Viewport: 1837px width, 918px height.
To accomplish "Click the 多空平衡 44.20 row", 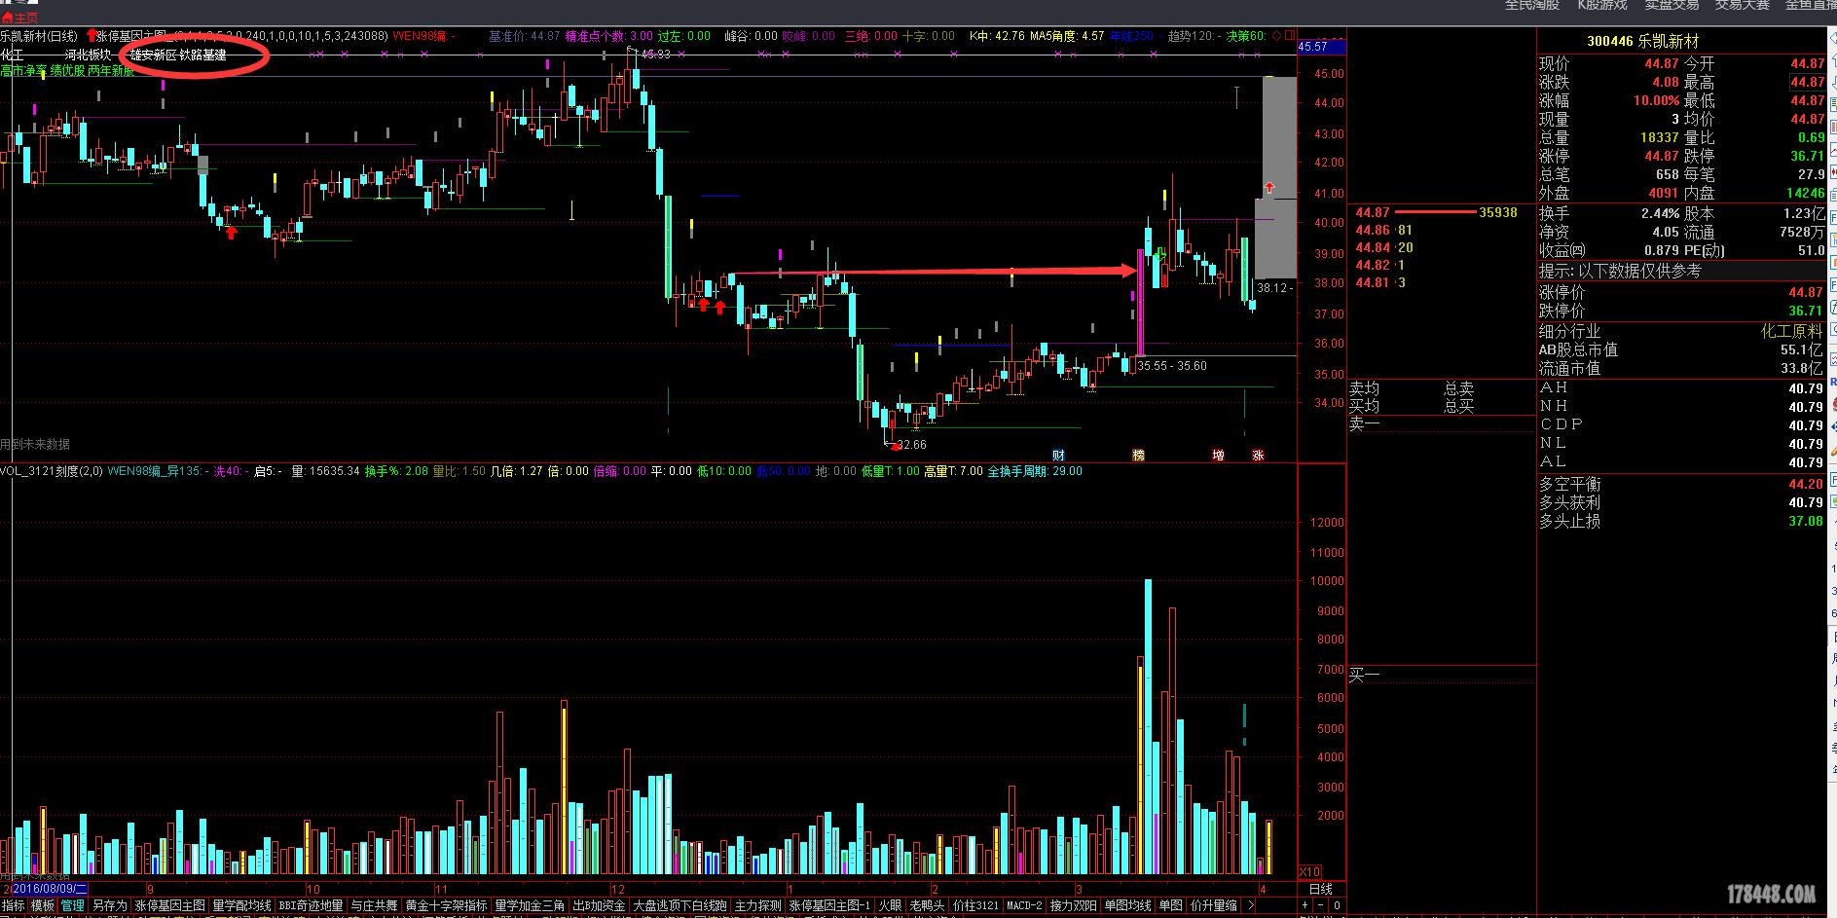I will click(x=1681, y=484).
